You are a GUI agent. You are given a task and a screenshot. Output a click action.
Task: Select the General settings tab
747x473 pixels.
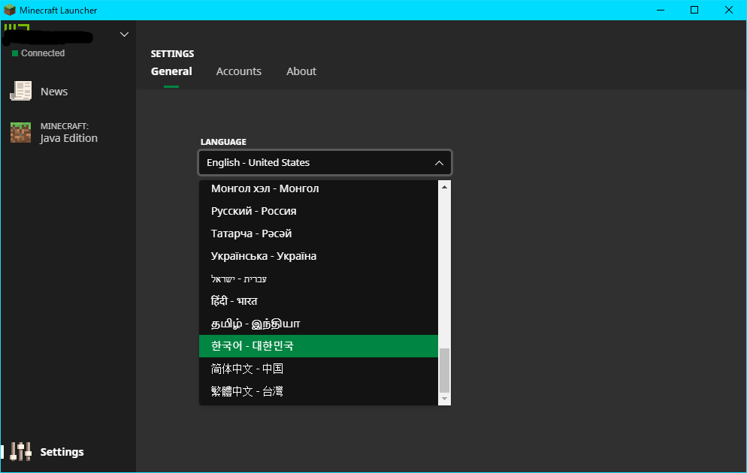(x=171, y=71)
